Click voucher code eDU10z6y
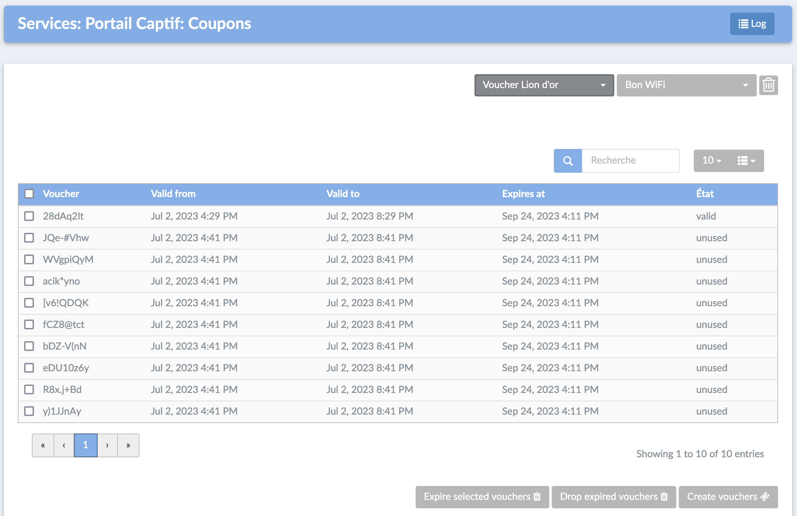Image resolution: width=797 pixels, height=516 pixels. click(66, 368)
